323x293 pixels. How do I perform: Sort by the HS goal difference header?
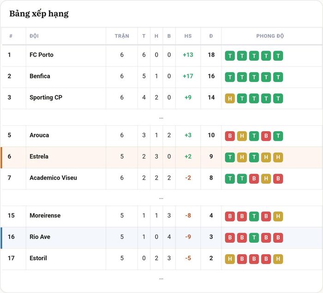[188, 36]
